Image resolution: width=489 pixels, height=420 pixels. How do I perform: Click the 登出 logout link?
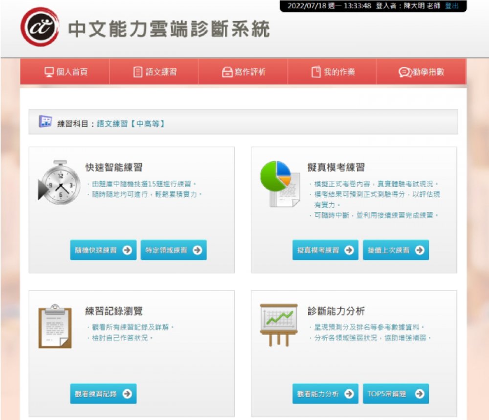point(452,6)
